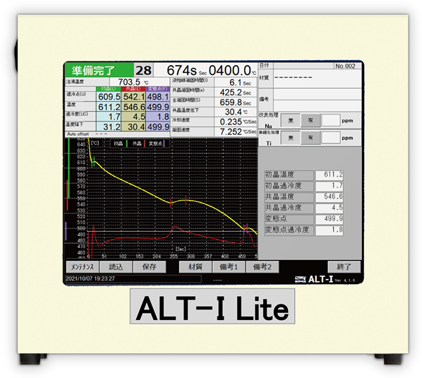This screenshot has height=378, width=422.
Task: Click 31.2 in the 温度降下 row
Action: (x=109, y=126)
